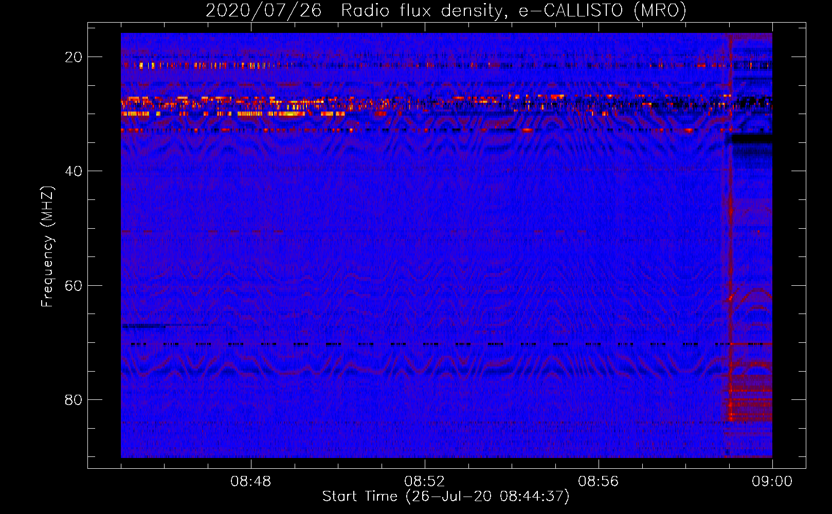Viewport: 832px width, 514px height.
Task: Click the 60 MHz frequency tick label
Action: [x=74, y=285]
